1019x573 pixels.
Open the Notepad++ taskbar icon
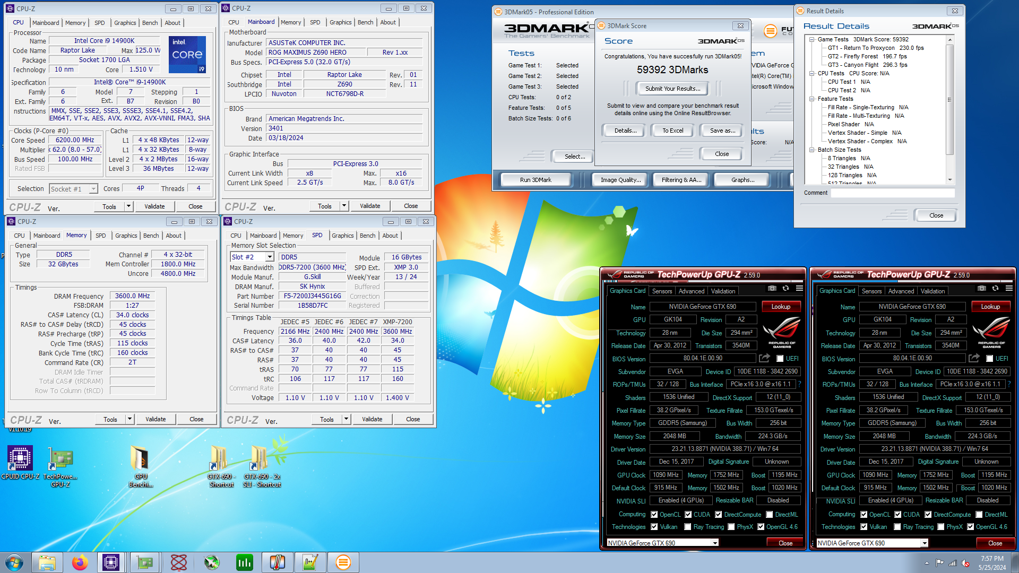point(310,562)
